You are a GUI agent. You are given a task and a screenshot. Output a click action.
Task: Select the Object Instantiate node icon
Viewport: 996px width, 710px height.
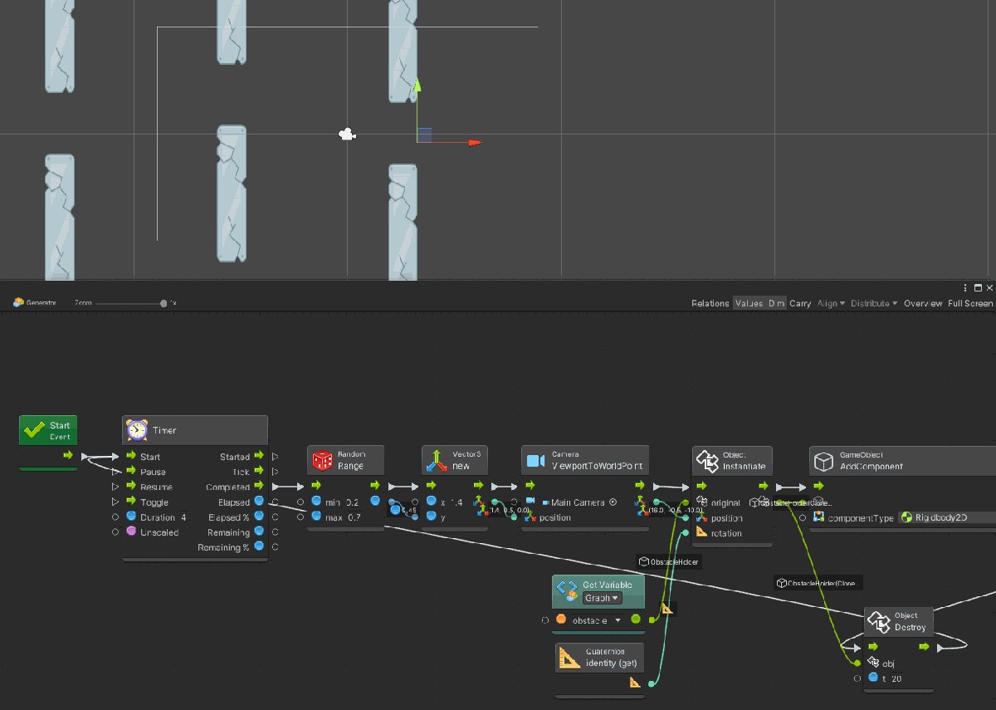(706, 461)
